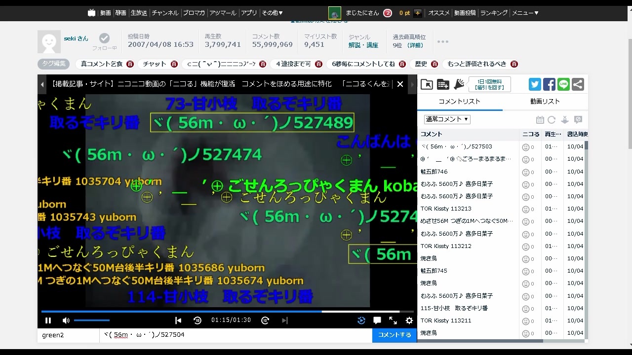Open the 解説・講座 genre link

click(x=363, y=45)
